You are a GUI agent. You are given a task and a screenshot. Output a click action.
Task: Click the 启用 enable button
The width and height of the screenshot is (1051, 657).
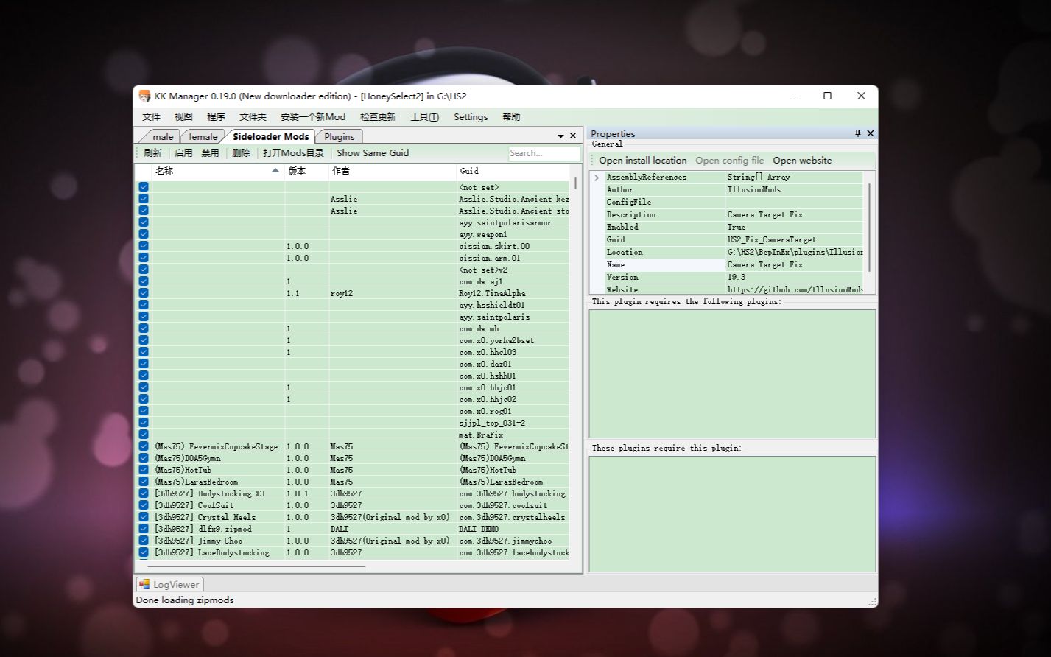point(183,153)
